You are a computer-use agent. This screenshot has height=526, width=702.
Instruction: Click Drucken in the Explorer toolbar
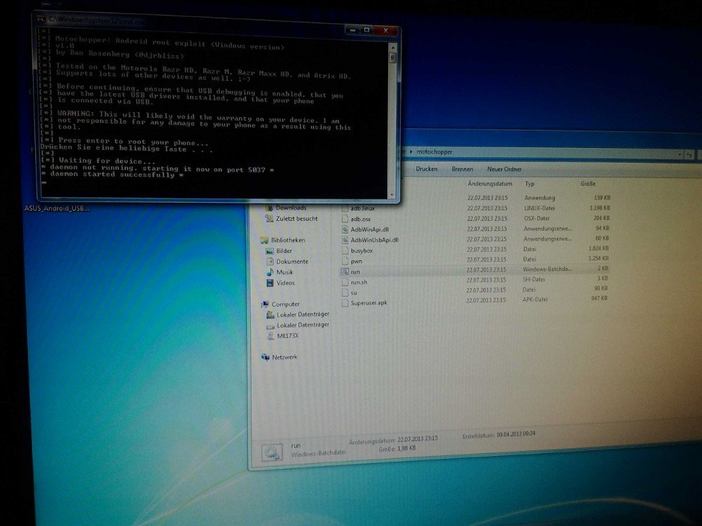[427, 168]
